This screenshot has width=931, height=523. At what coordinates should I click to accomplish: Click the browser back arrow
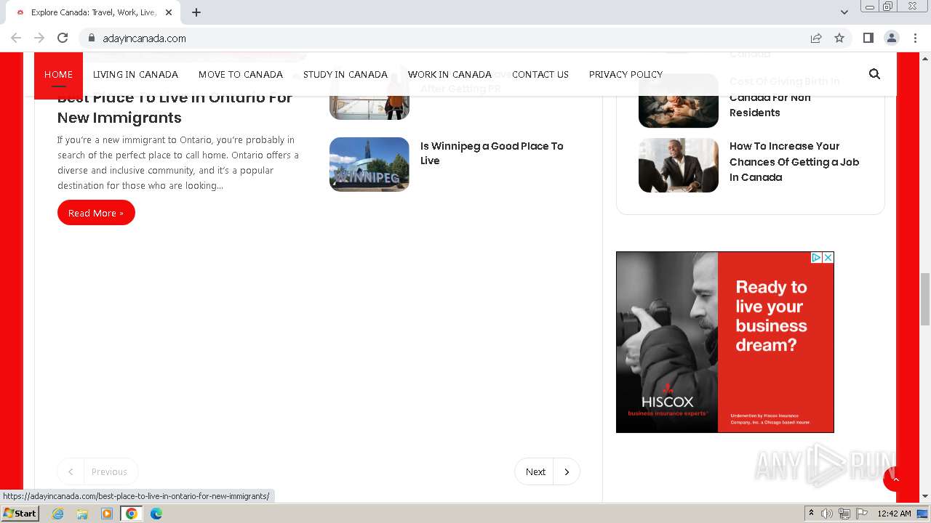16,38
